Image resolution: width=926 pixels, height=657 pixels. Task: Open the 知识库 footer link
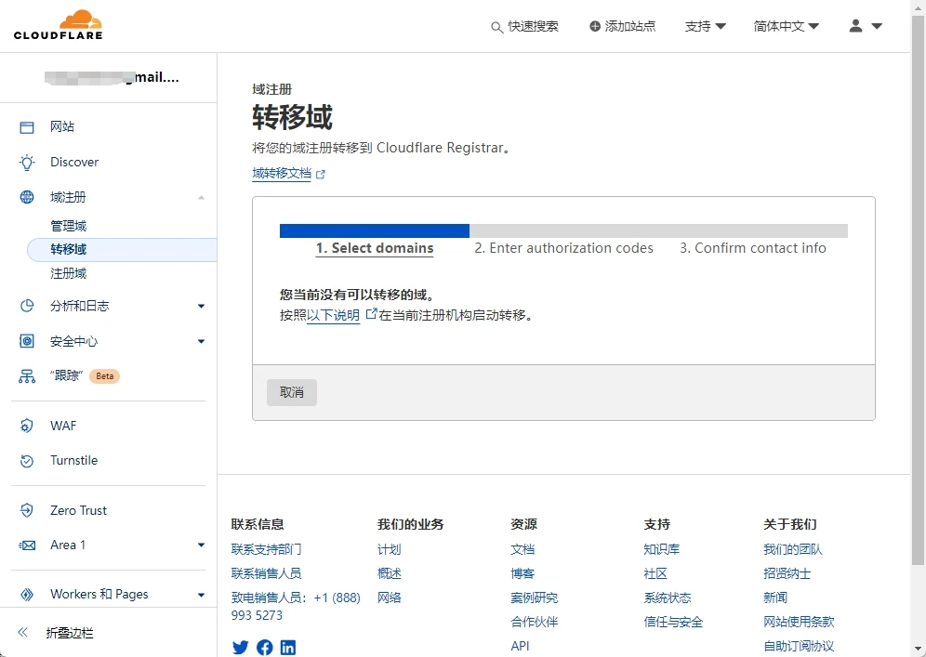661,549
